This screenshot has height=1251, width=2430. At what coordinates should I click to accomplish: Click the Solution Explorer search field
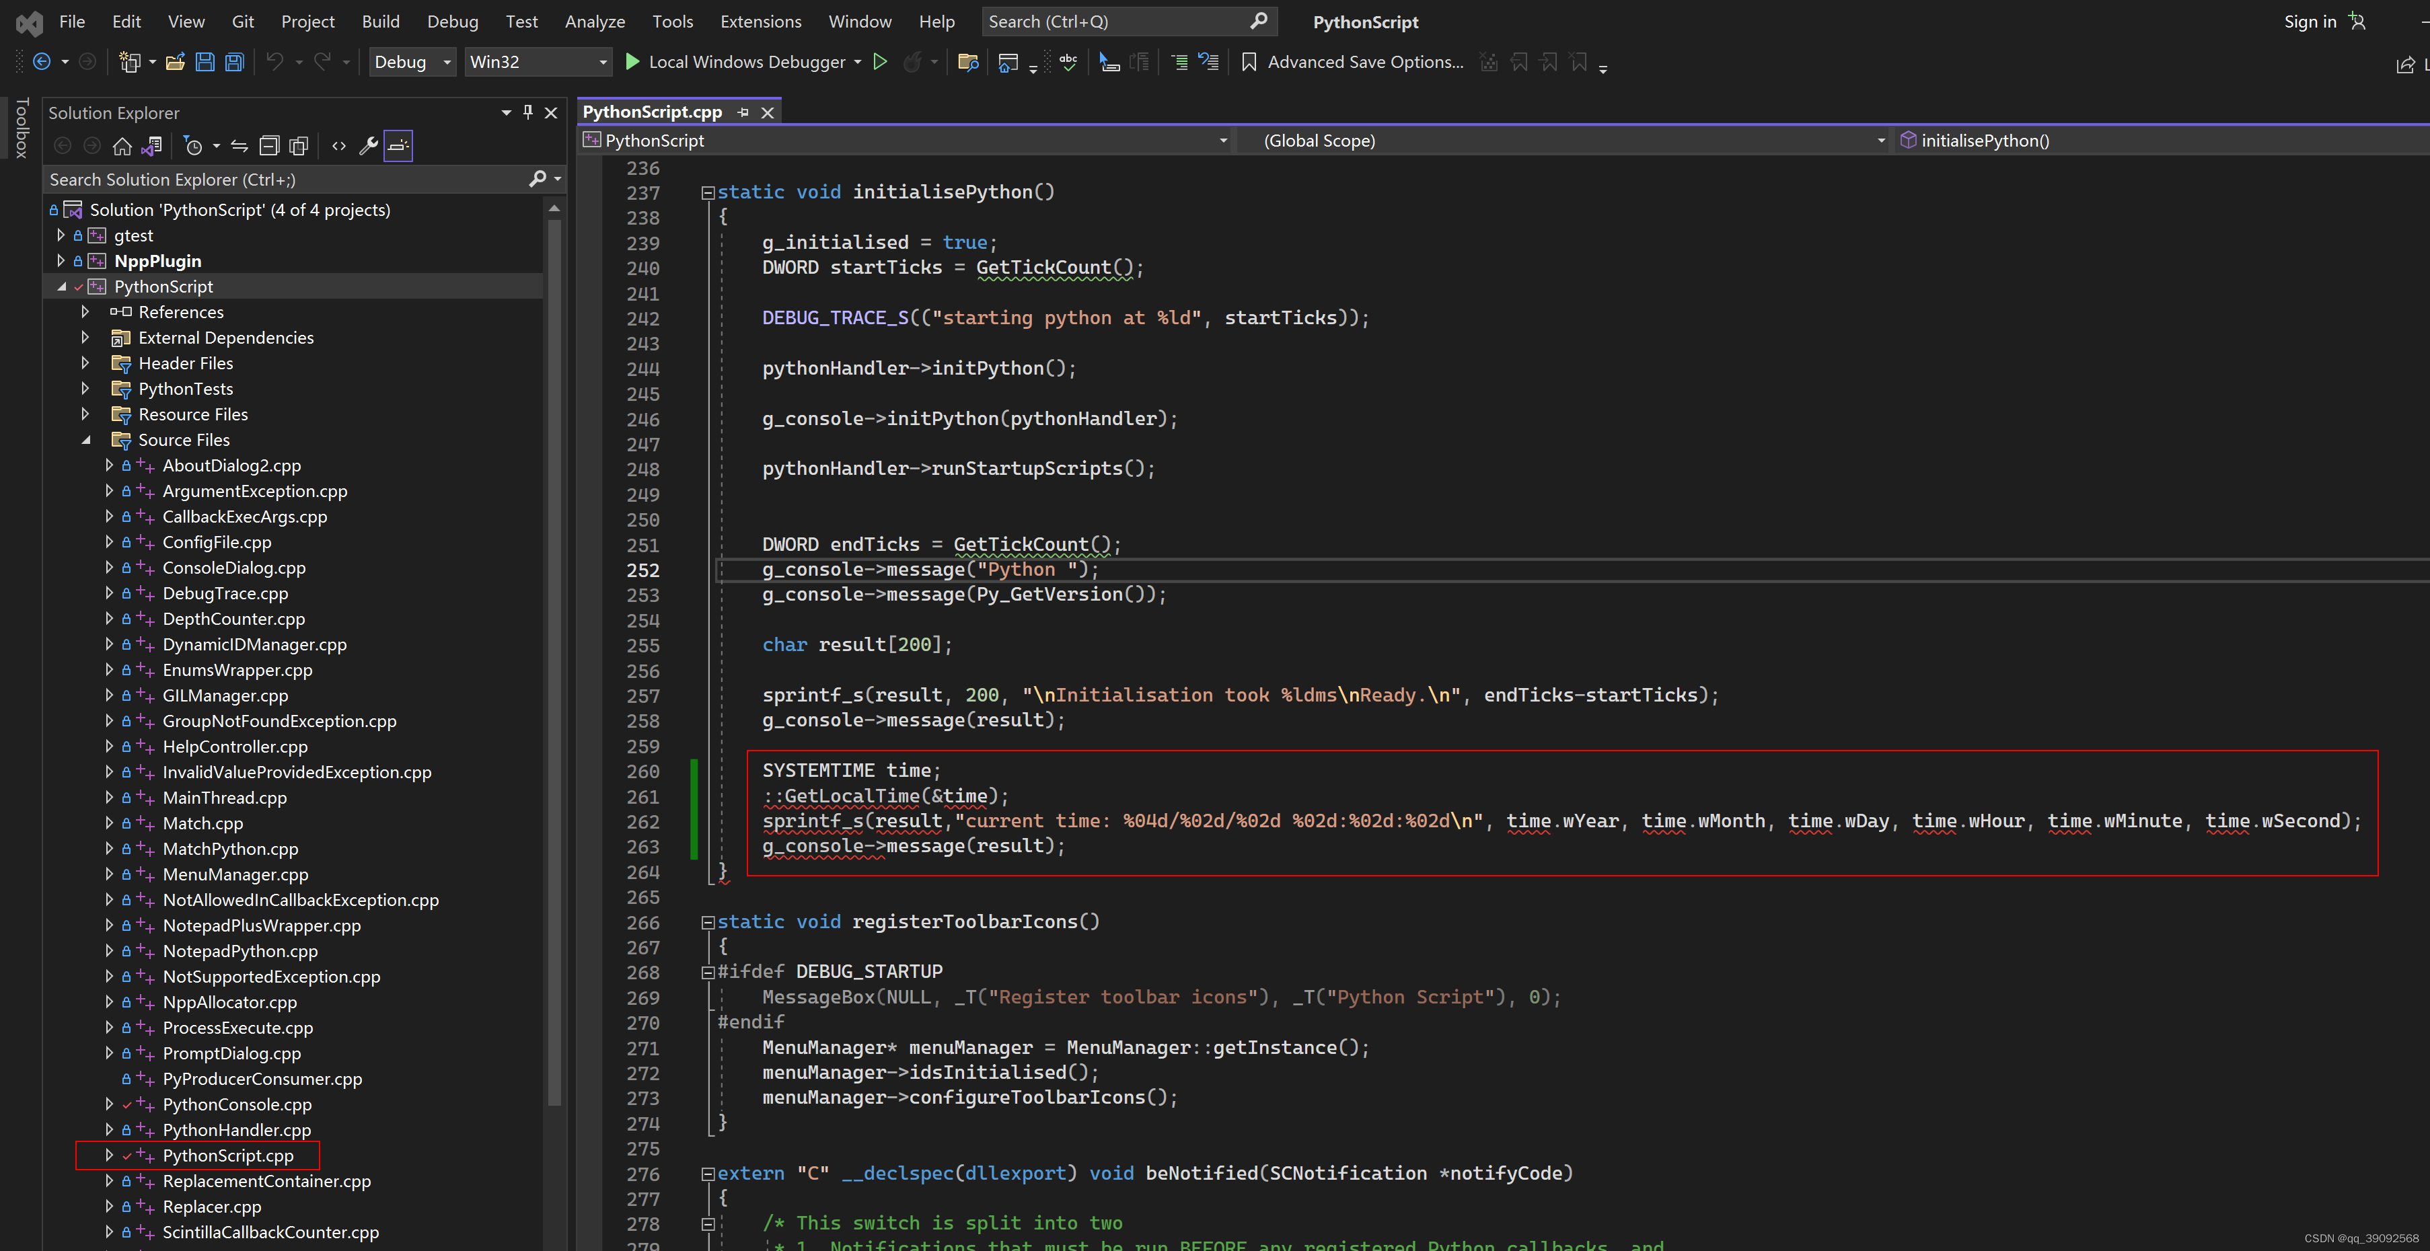click(x=283, y=179)
